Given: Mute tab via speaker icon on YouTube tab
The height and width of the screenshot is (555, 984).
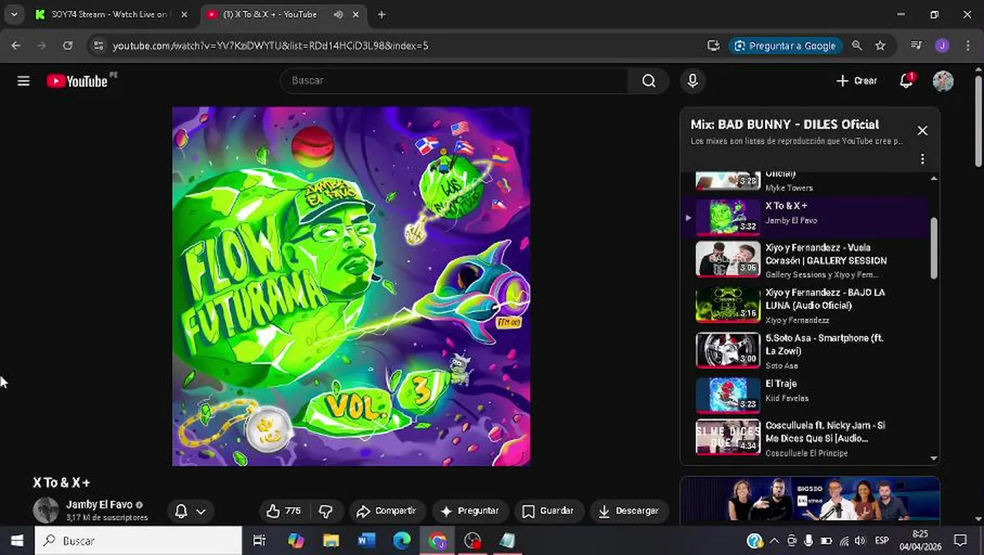Looking at the screenshot, I should [x=339, y=15].
